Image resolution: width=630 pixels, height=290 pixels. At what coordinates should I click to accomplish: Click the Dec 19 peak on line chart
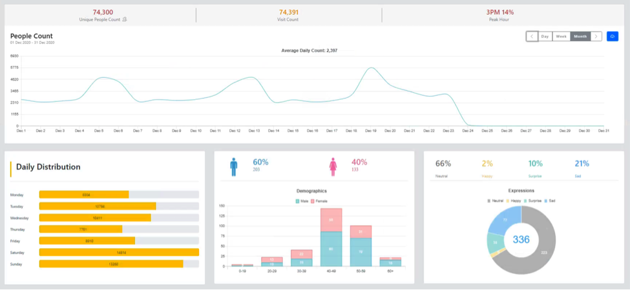[x=370, y=68]
